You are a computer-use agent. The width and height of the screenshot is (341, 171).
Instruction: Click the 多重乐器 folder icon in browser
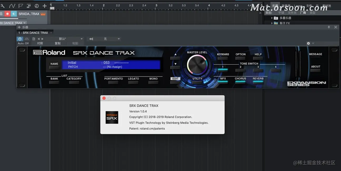(x=276, y=18)
